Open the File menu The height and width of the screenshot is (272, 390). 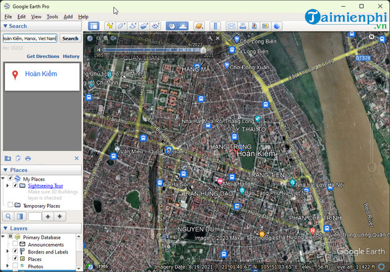click(x=8, y=17)
